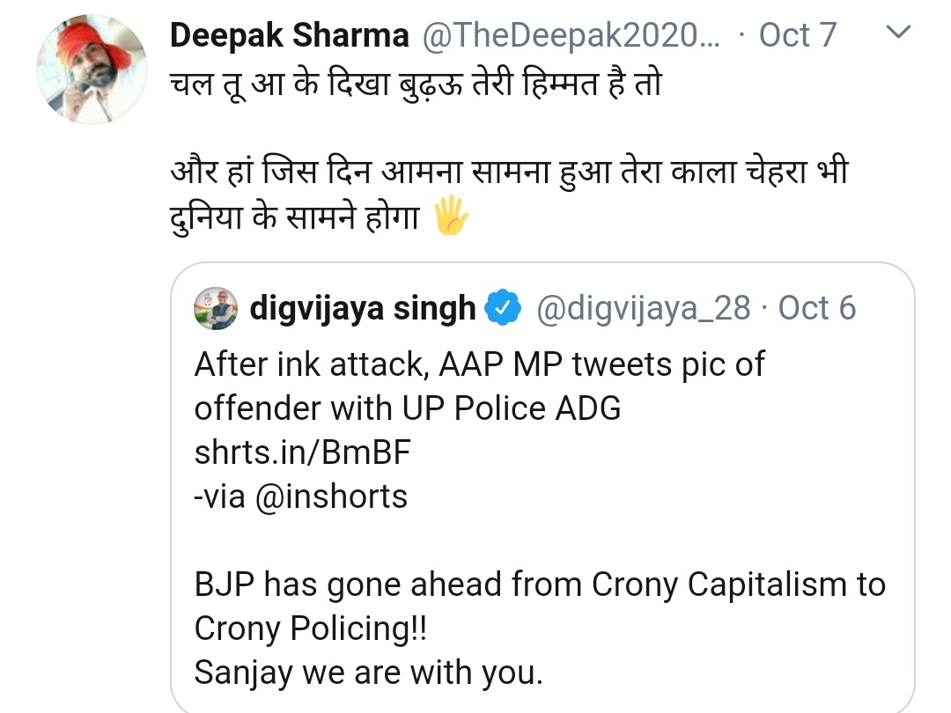
Task: Open the @TheDeepak2020 handle
Action: coord(571,36)
